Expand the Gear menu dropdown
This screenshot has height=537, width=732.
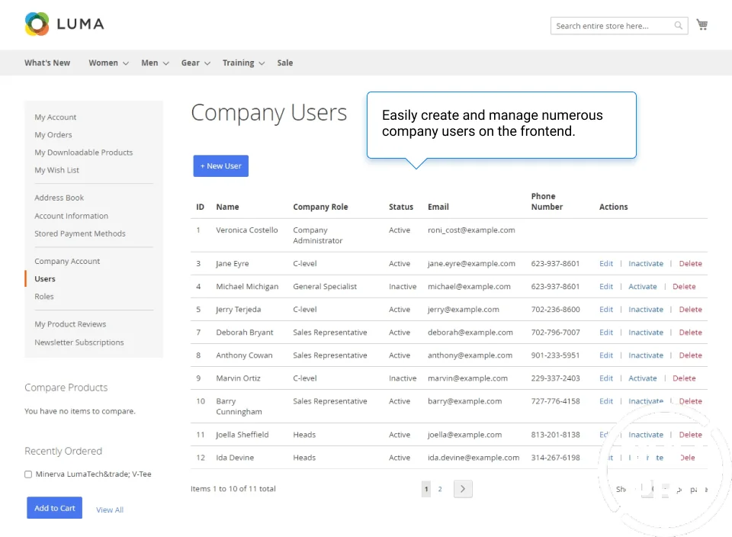[x=195, y=63]
